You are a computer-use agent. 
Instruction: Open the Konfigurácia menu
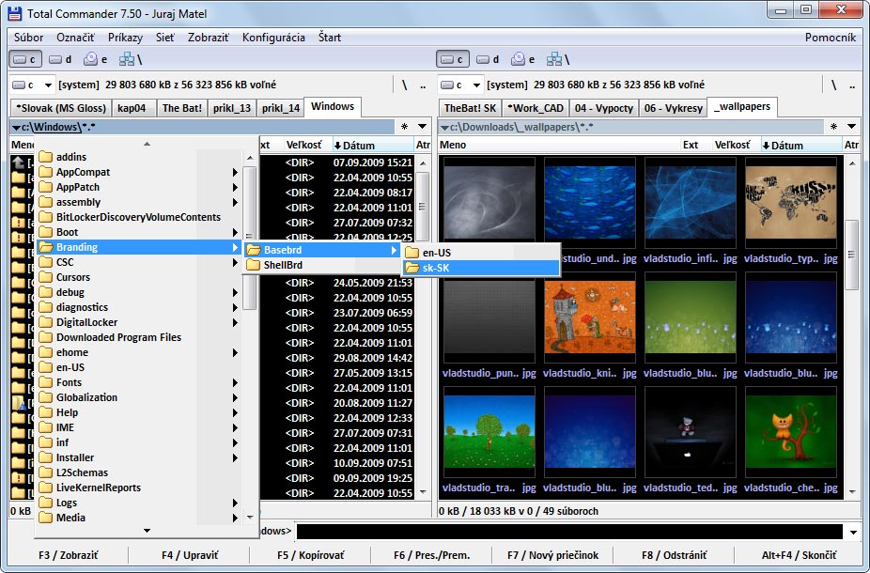[x=273, y=38]
